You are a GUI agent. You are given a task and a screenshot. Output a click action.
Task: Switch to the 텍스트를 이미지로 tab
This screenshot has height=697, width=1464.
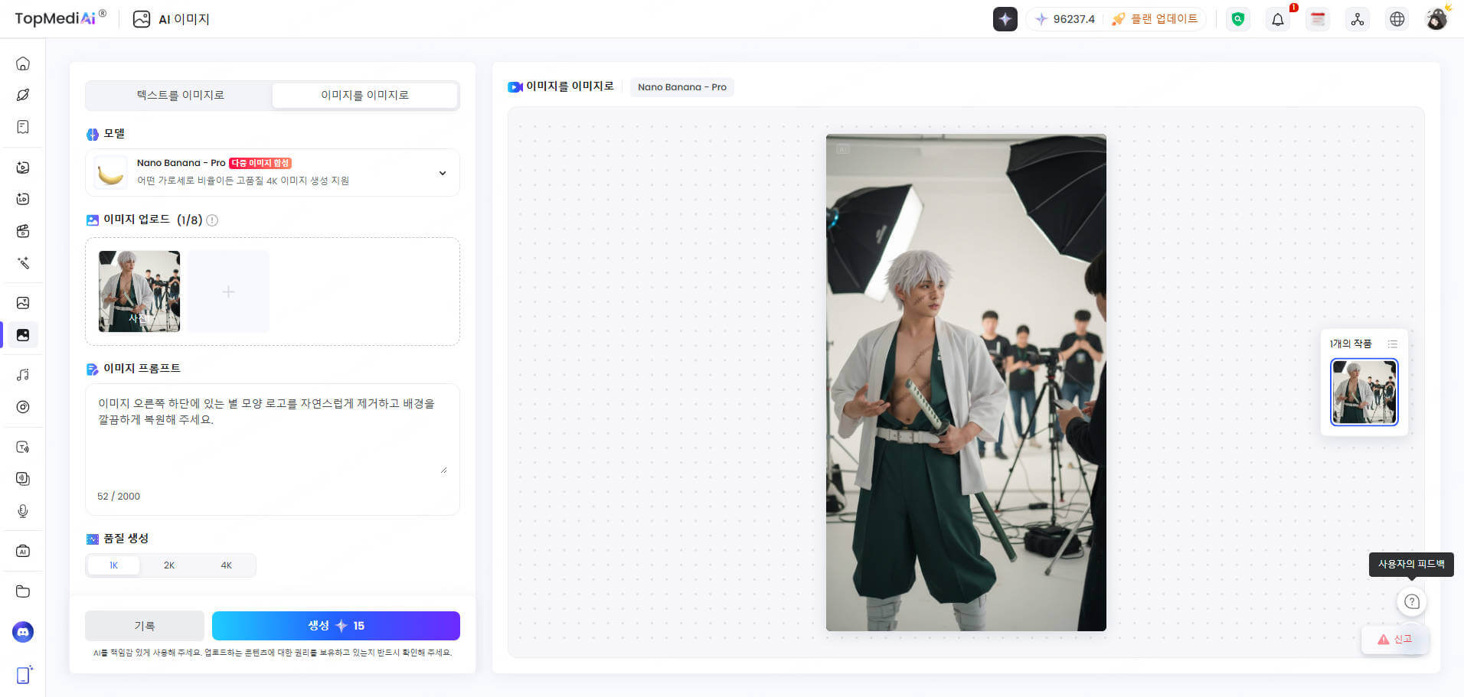tap(178, 95)
